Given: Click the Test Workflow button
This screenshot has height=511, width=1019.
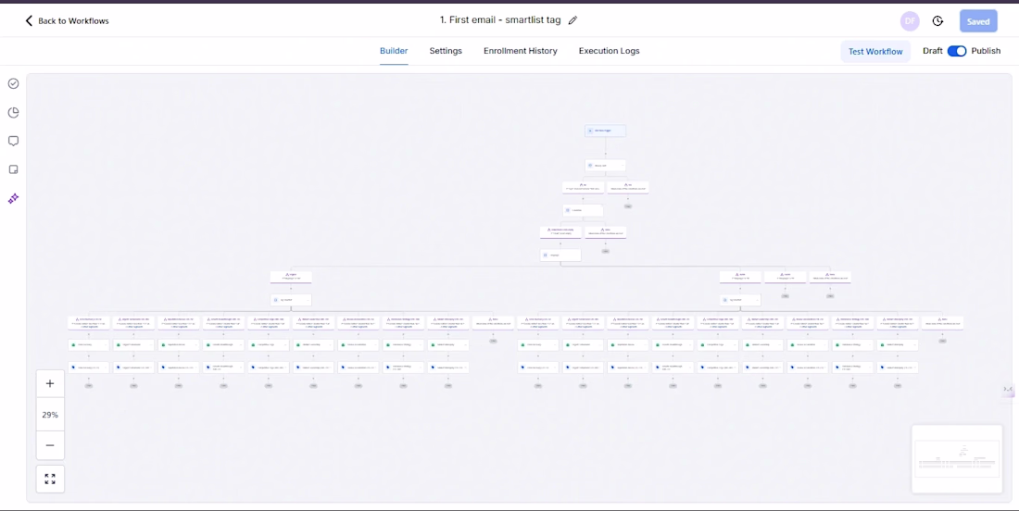Looking at the screenshot, I should tap(875, 51).
